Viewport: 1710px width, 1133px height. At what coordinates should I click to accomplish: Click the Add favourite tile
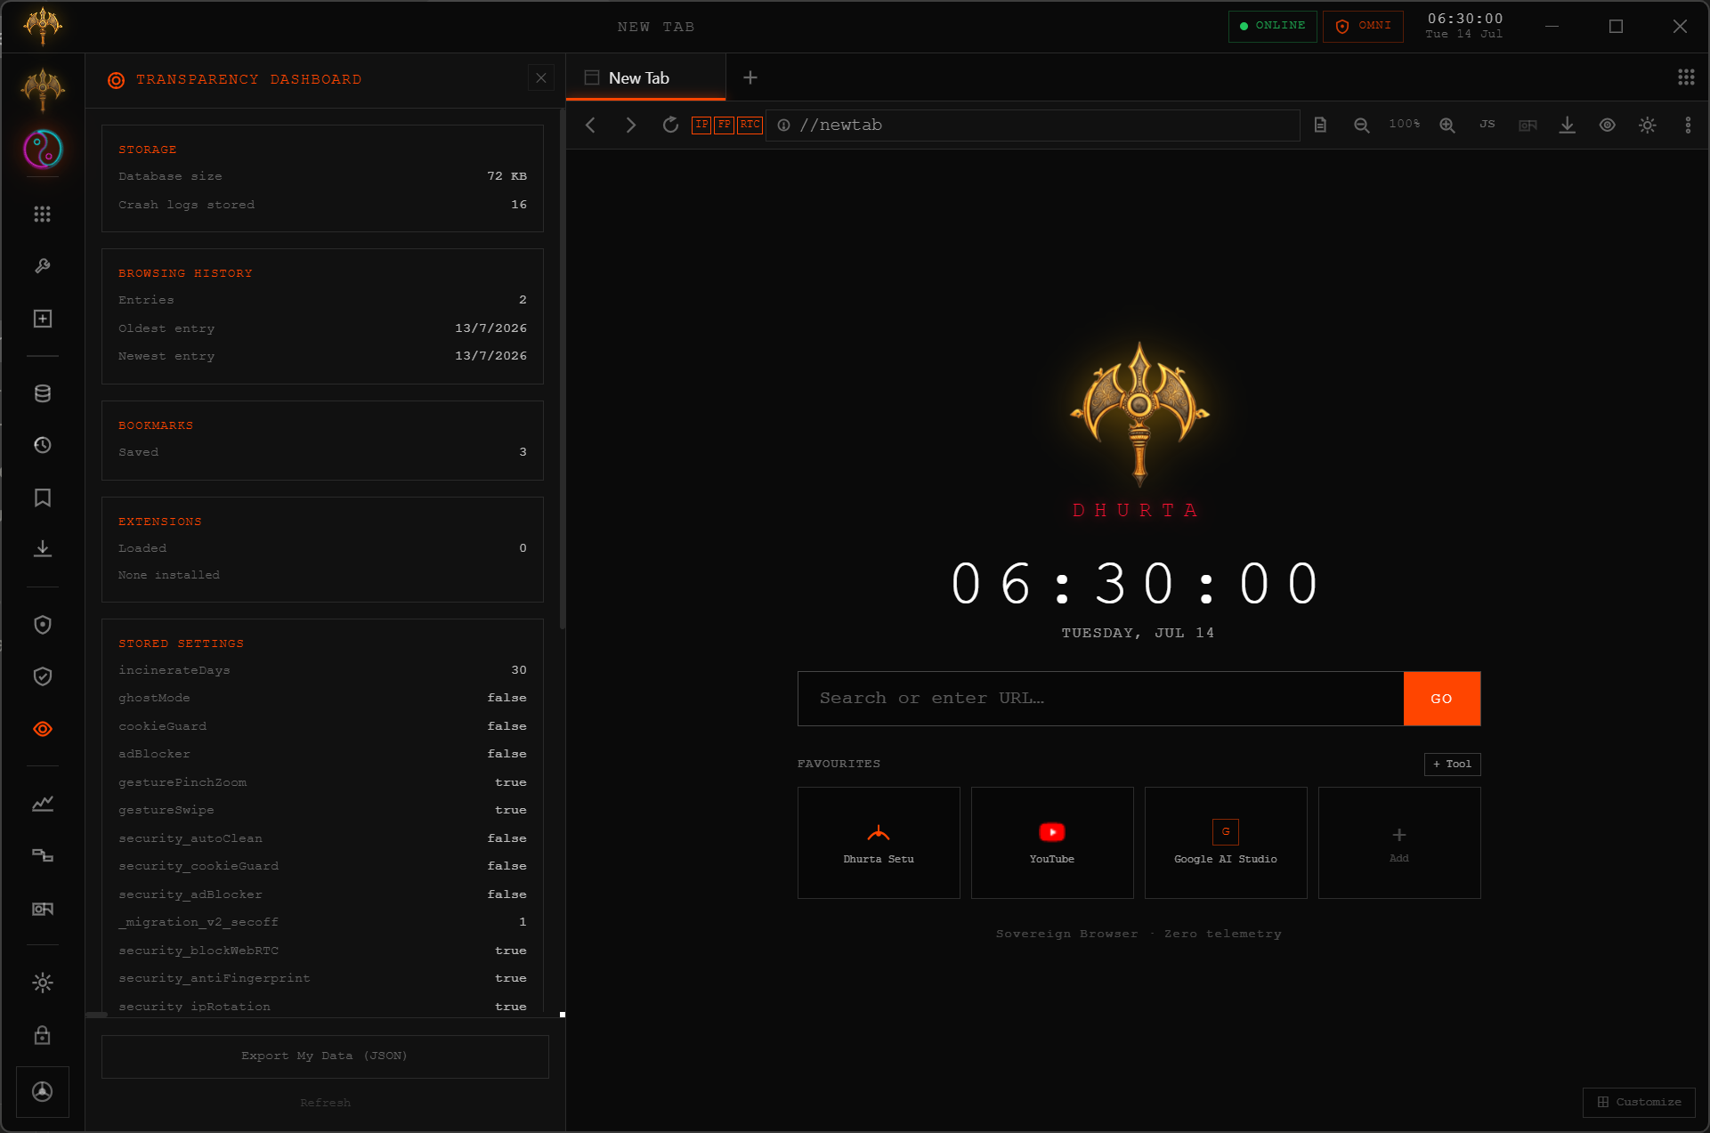[x=1399, y=843]
